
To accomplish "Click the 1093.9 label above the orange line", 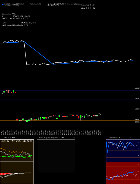I will click(137, 119).
